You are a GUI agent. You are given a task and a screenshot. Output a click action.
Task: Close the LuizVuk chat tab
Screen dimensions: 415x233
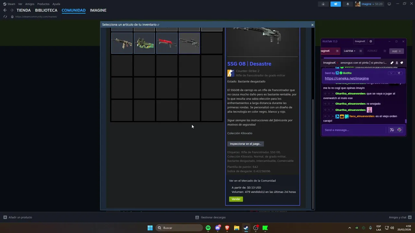pos(361,51)
